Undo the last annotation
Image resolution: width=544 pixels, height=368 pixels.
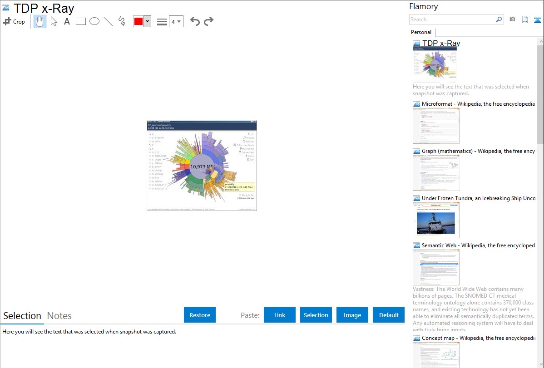point(195,21)
